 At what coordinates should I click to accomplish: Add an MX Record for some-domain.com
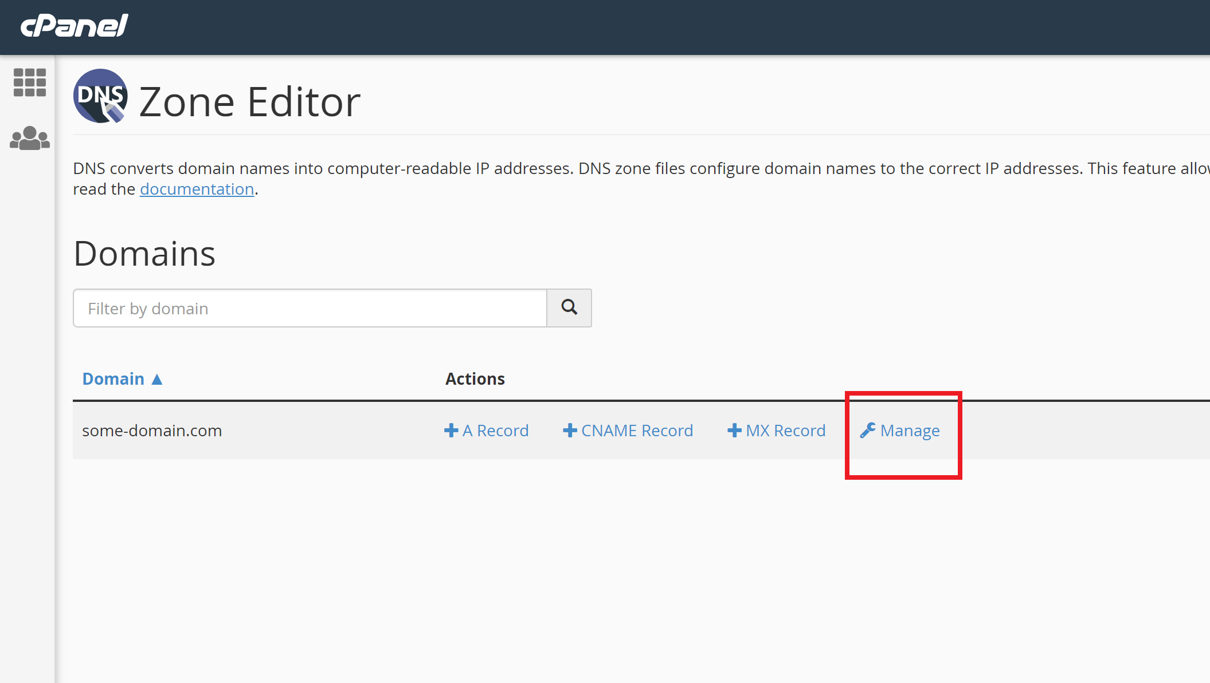[x=785, y=431]
